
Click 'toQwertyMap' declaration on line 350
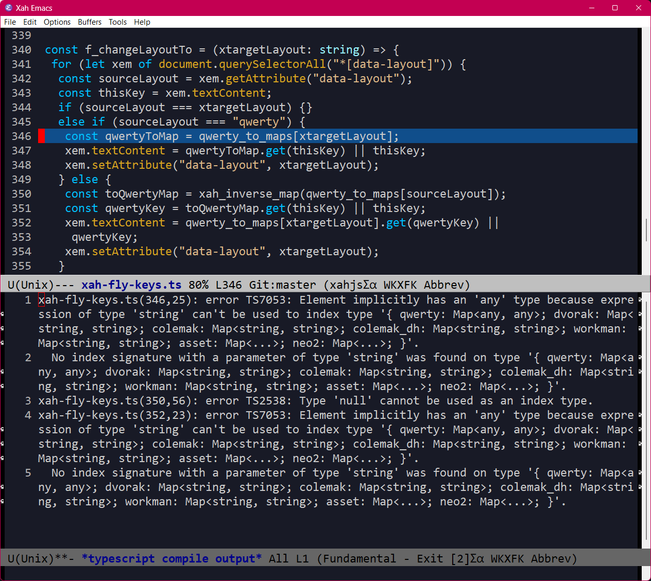142,194
